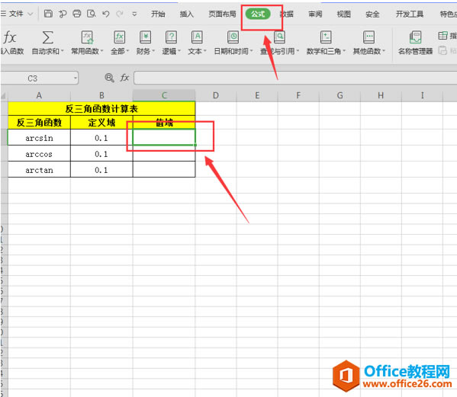Switch to the 开始 tab
Screen dimensions: 457x397
(x=158, y=14)
